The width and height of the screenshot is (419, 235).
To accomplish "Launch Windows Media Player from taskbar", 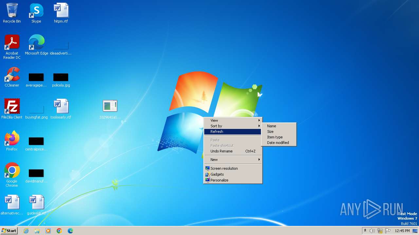I will pos(48,231).
